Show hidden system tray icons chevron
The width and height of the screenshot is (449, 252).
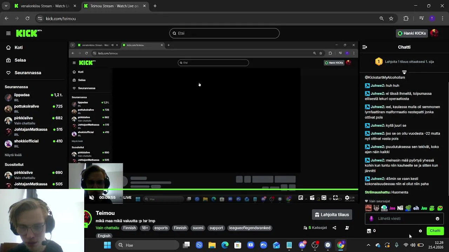tap(368, 245)
